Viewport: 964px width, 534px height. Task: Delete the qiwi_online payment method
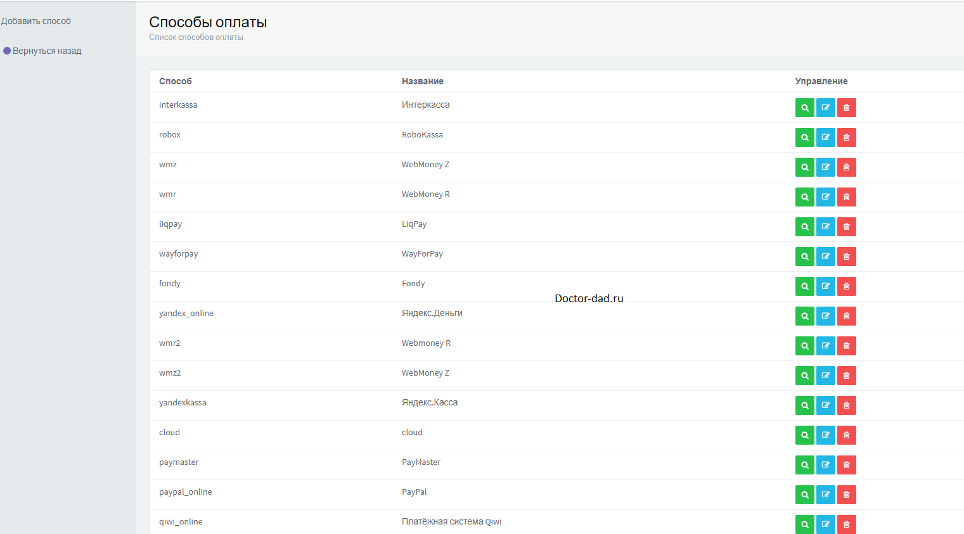847,524
